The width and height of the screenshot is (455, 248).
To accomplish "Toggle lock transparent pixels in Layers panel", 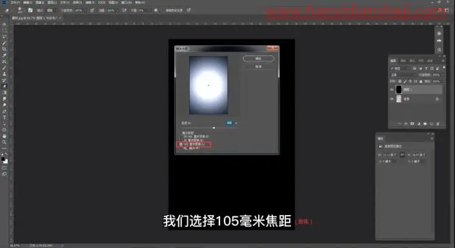I will tap(400, 81).
